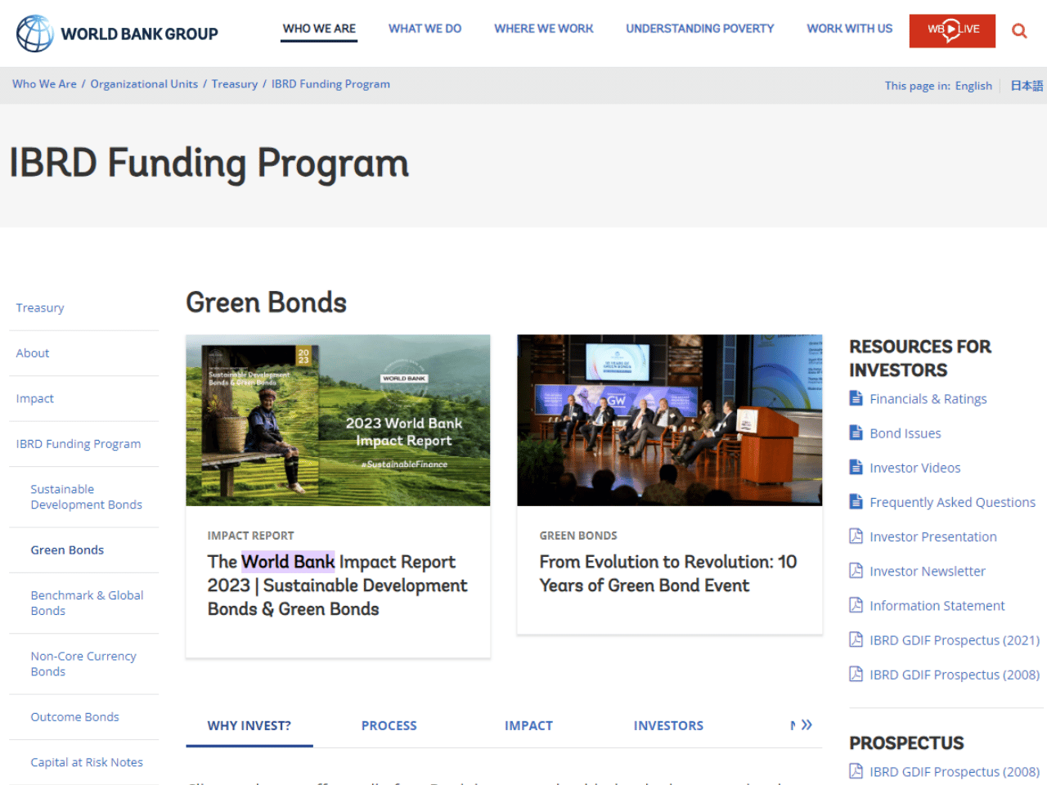Open the Where We Work menu
Image resolution: width=1047 pixels, height=785 pixels.
(x=544, y=29)
